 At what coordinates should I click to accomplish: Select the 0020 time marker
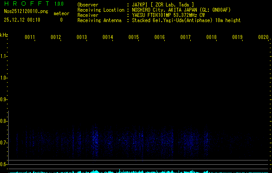click(263, 38)
